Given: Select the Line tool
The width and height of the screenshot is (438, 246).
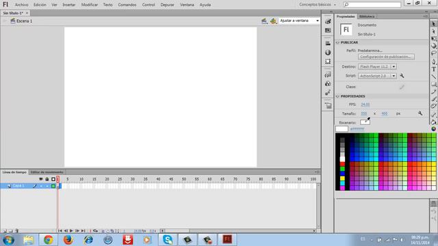Looking at the screenshot, I should tap(433, 77).
